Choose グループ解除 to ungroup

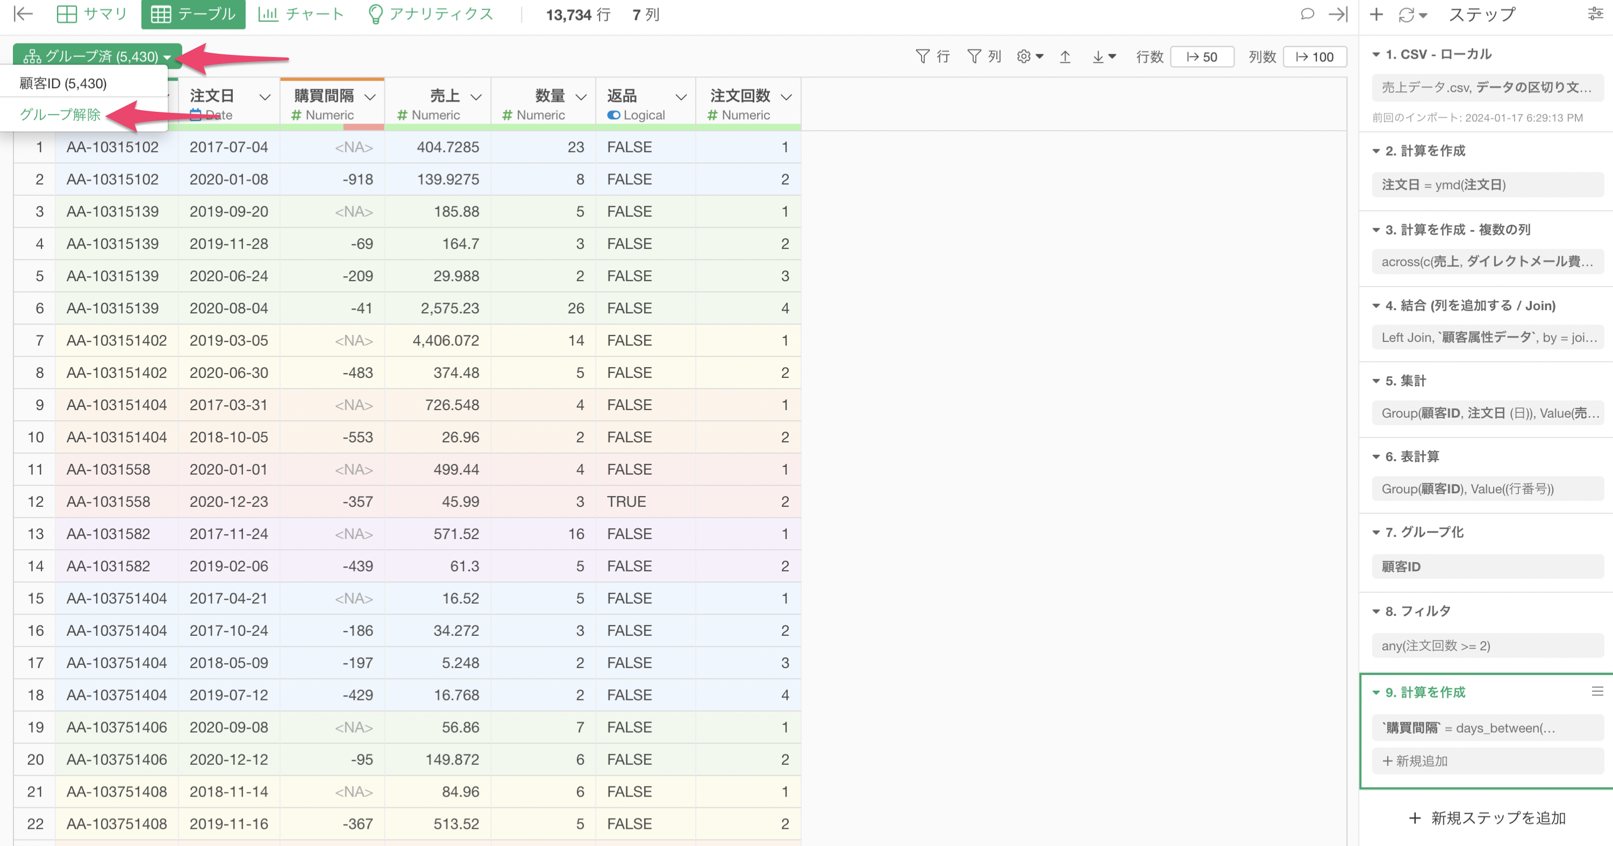click(60, 114)
